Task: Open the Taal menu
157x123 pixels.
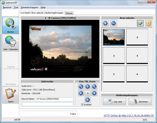Action: pos(16,7)
